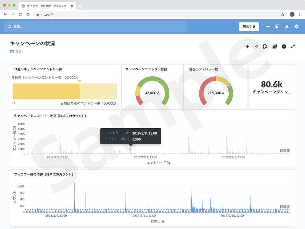Screen dimensions: 305x229
Task: Reload the page in browser
Action: pyautogui.click(x=21, y=15)
